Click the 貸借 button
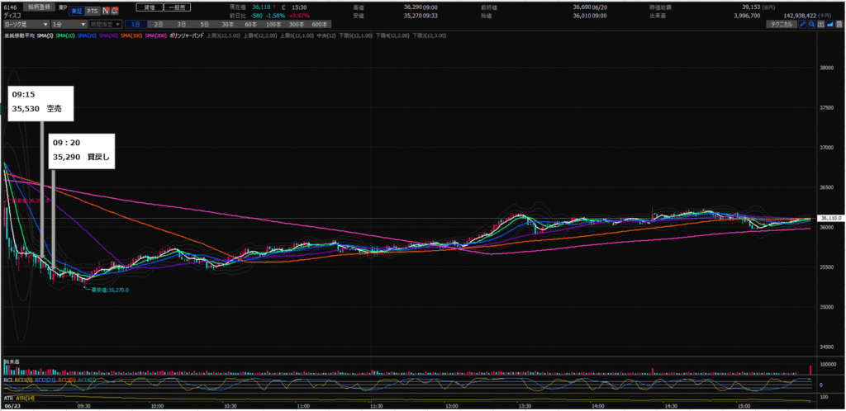846x411 pixels. click(x=150, y=7)
